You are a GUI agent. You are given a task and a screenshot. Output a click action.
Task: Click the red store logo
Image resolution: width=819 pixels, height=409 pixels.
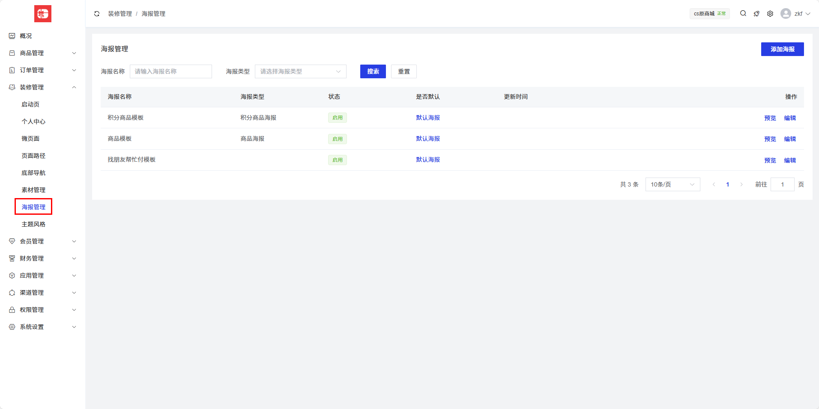pos(43,14)
